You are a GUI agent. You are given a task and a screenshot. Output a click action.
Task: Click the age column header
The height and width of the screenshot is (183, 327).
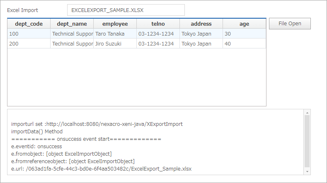244,24
